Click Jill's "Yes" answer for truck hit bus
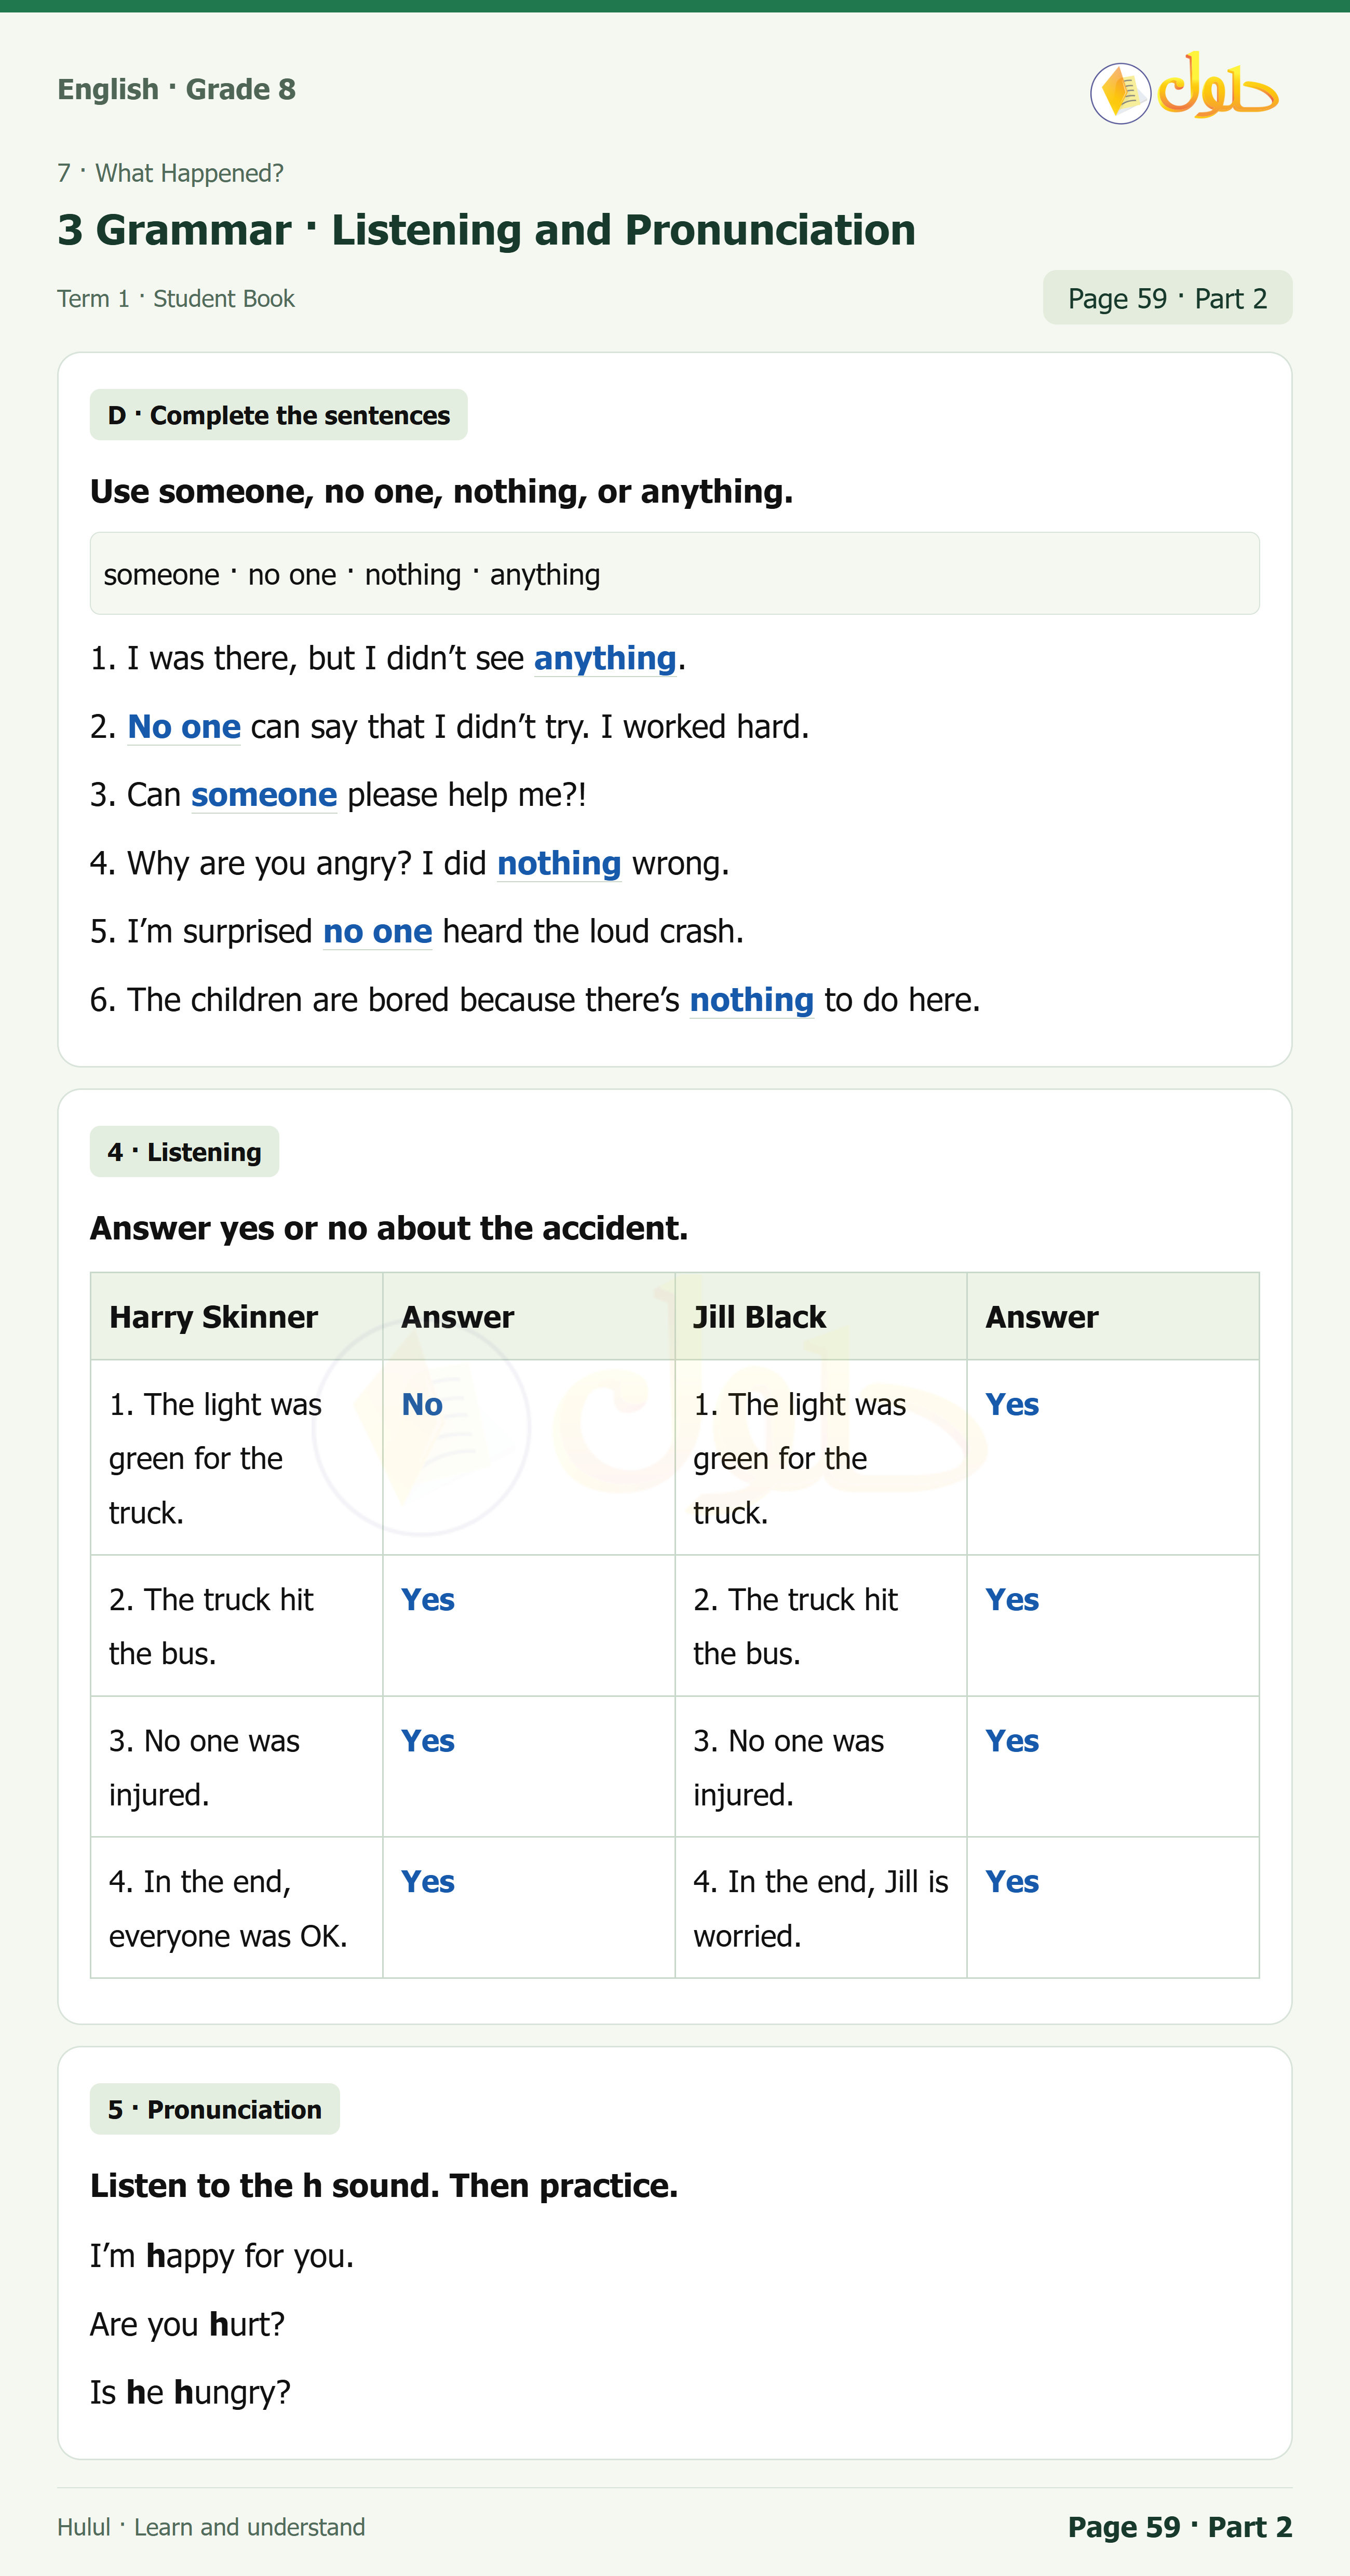The width and height of the screenshot is (1350, 2576). coord(1012,1600)
